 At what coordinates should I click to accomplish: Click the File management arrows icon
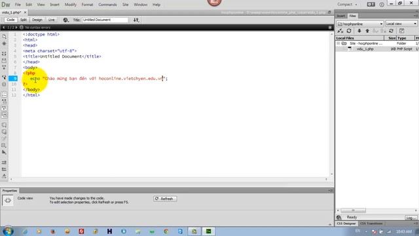click(x=136, y=20)
